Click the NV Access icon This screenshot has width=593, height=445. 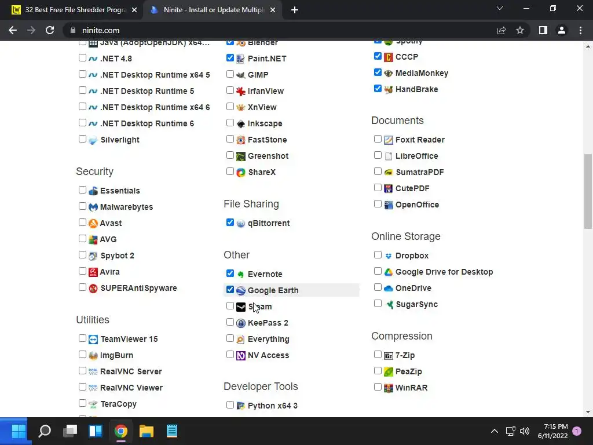click(240, 356)
